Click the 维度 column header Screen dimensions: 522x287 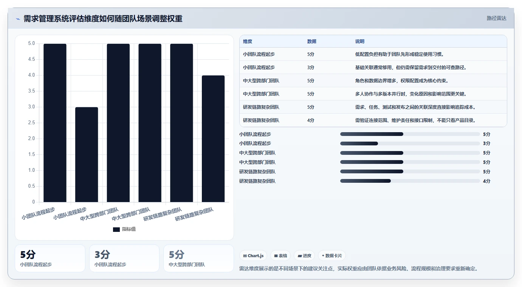[x=248, y=41]
